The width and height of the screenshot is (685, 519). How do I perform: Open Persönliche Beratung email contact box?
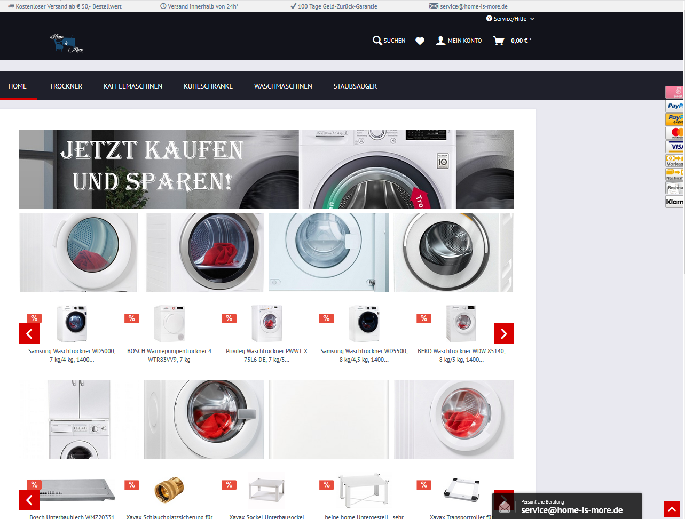pyautogui.click(x=567, y=506)
